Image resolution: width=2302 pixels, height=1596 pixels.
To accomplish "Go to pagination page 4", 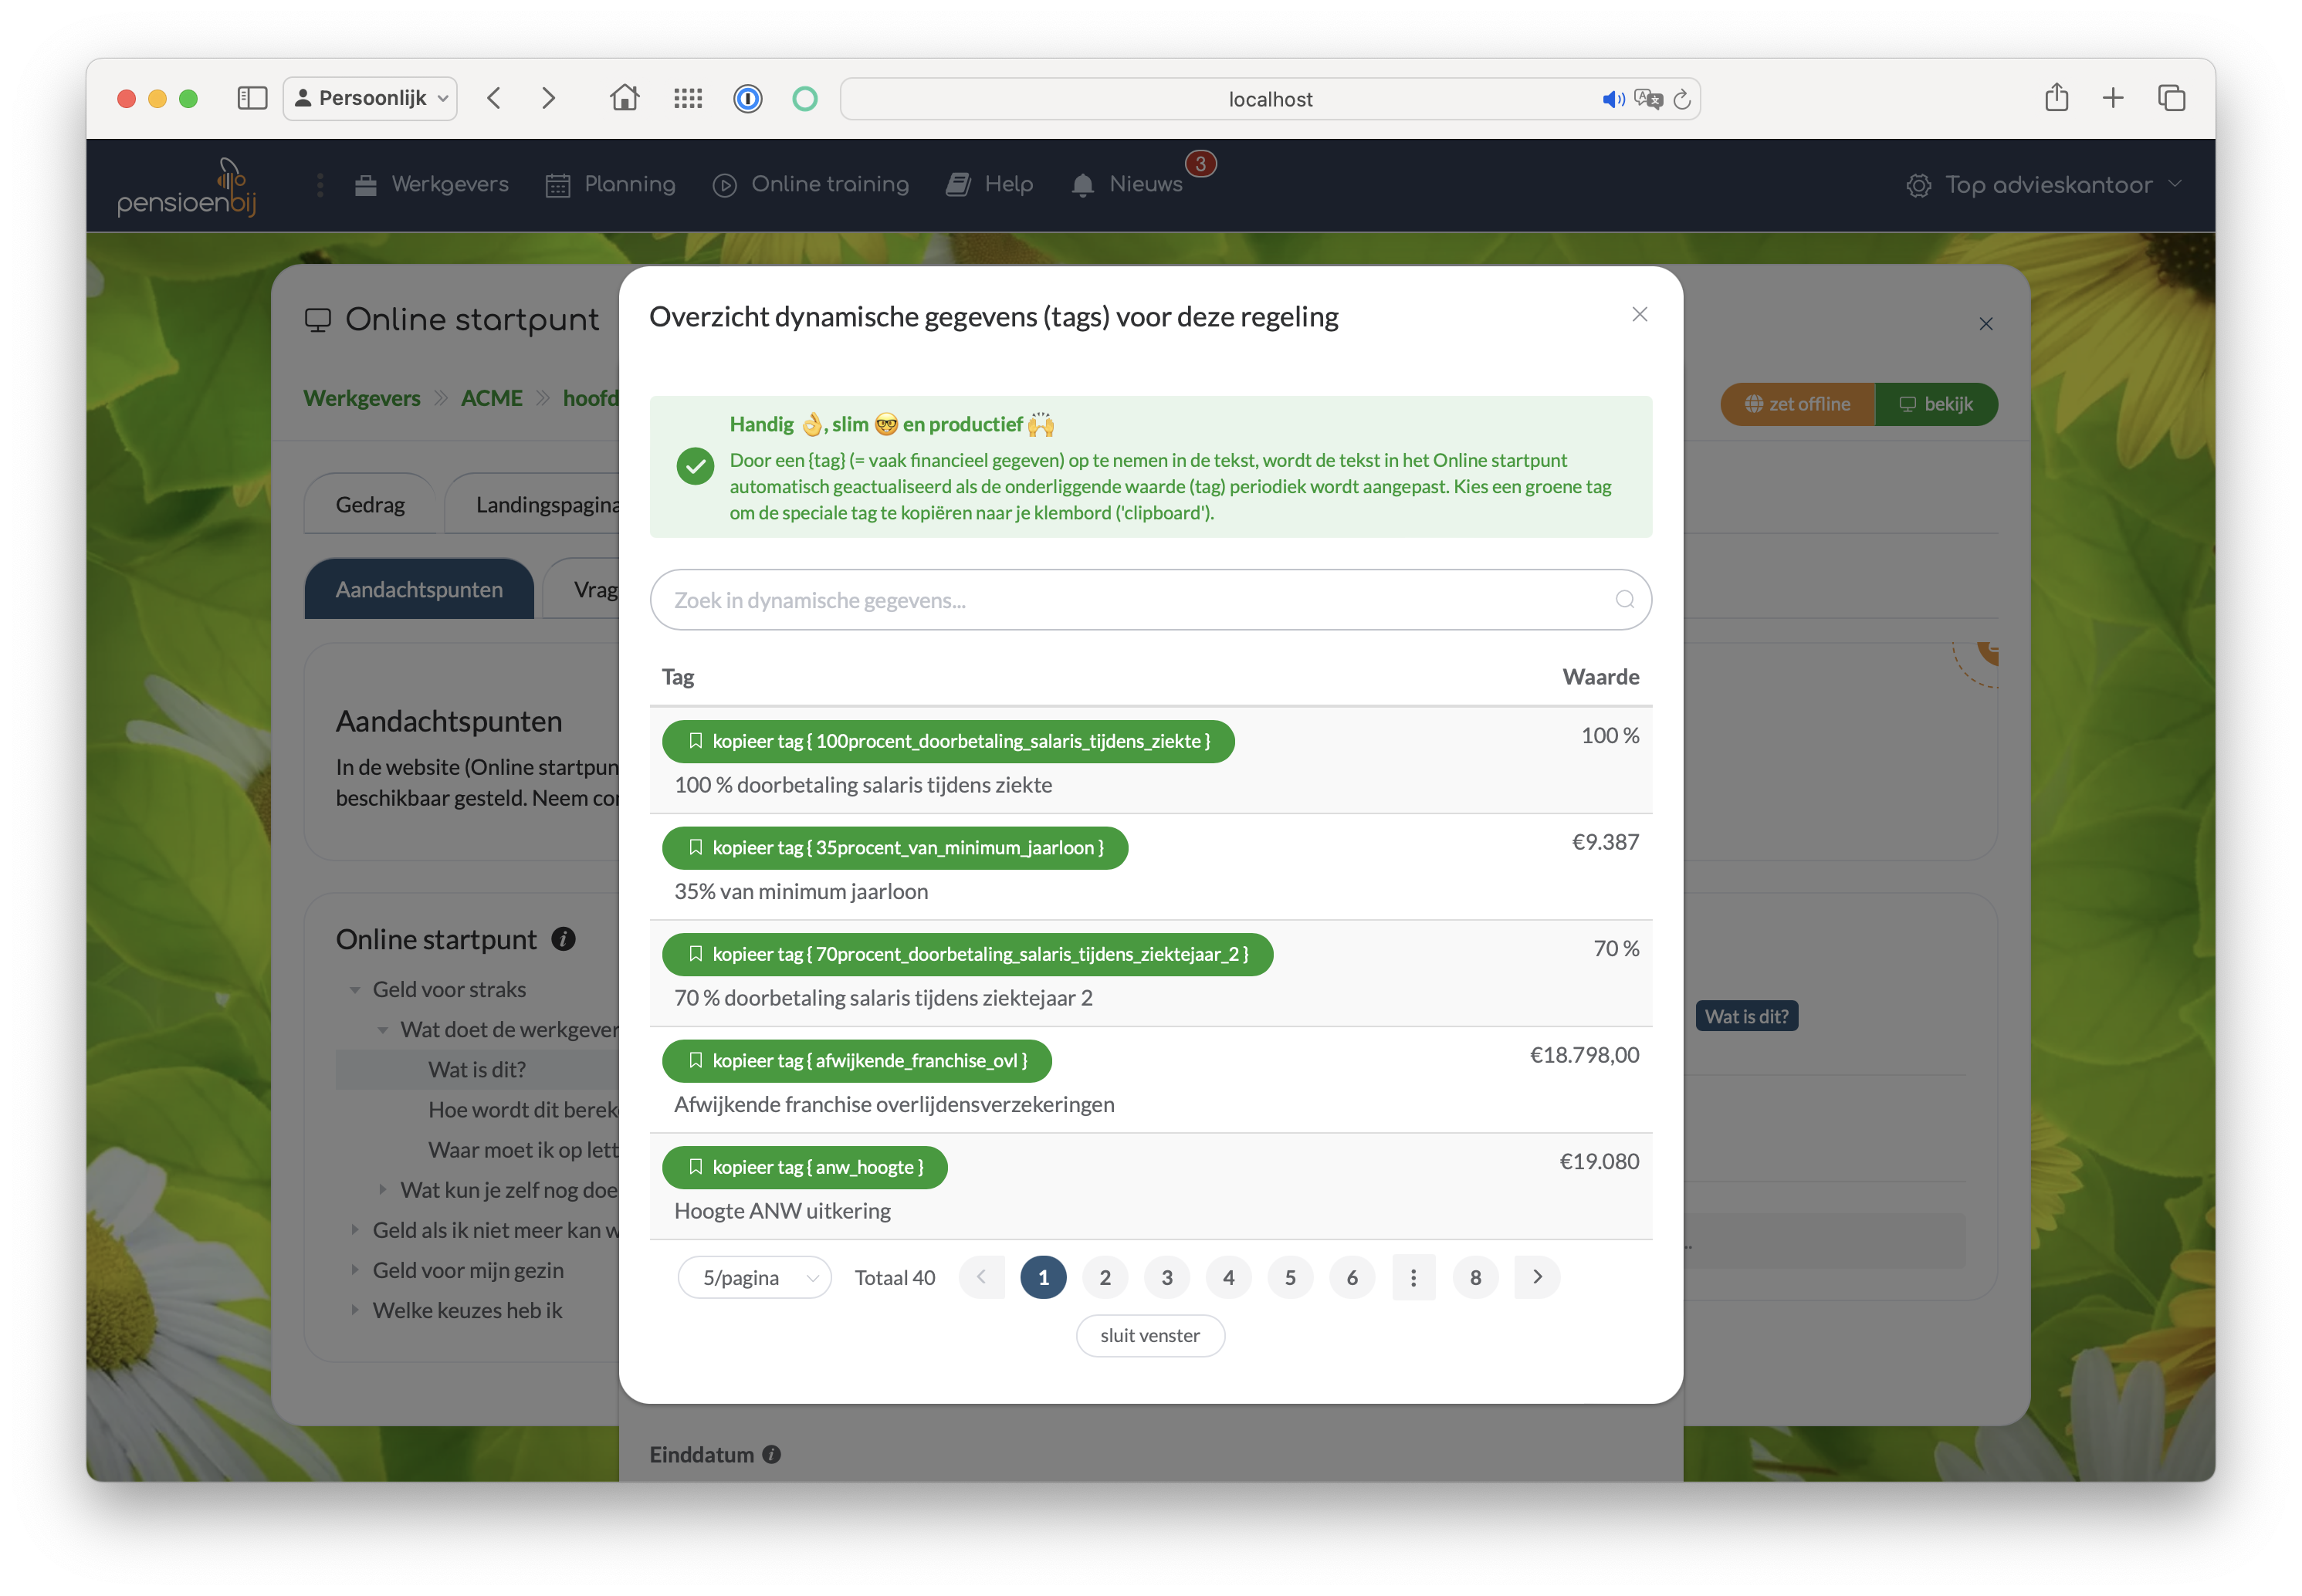I will (1229, 1277).
